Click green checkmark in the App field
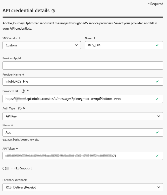 pos(157,132)
